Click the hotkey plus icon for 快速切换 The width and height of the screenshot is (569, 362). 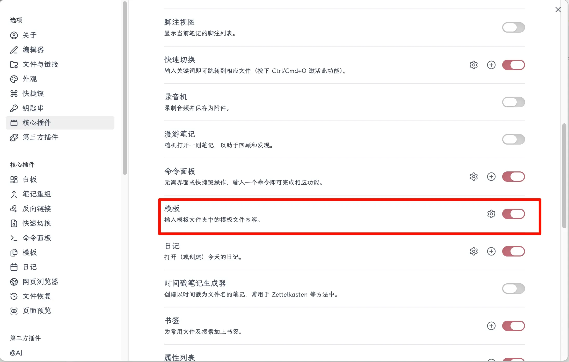(491, 65)
